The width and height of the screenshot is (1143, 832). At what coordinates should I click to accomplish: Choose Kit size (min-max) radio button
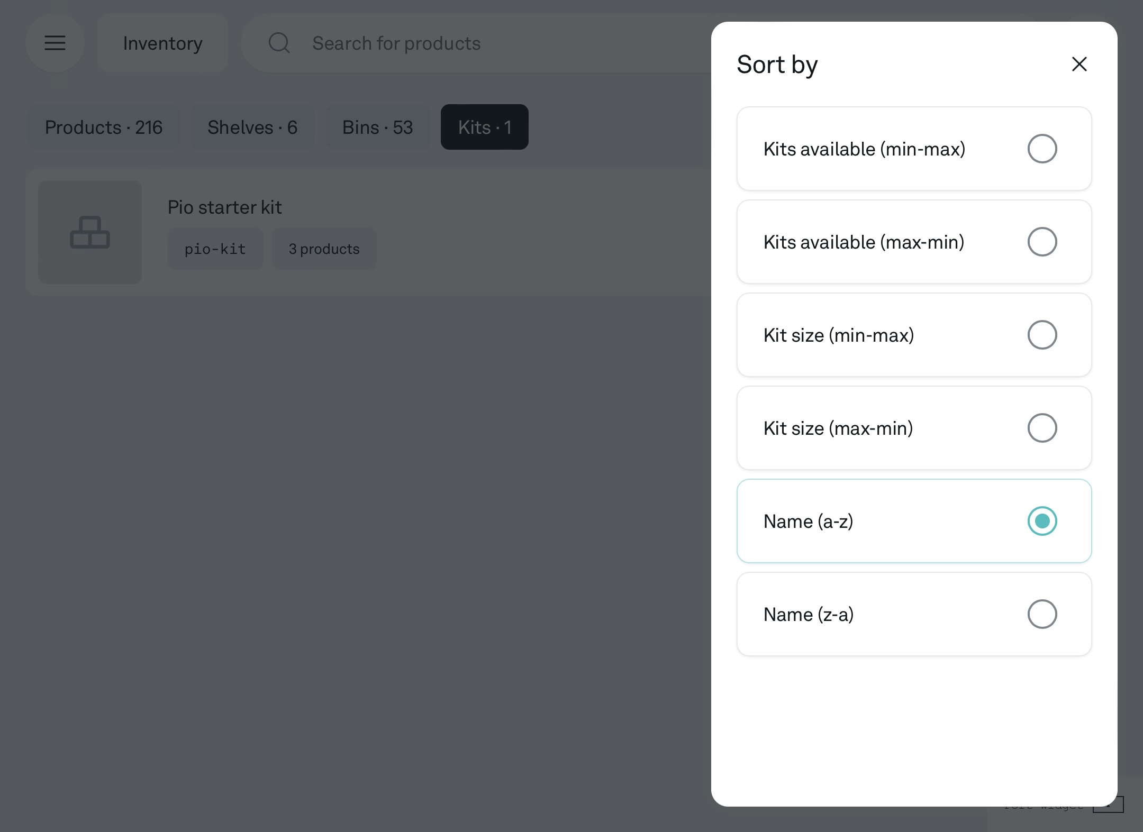1042,335
